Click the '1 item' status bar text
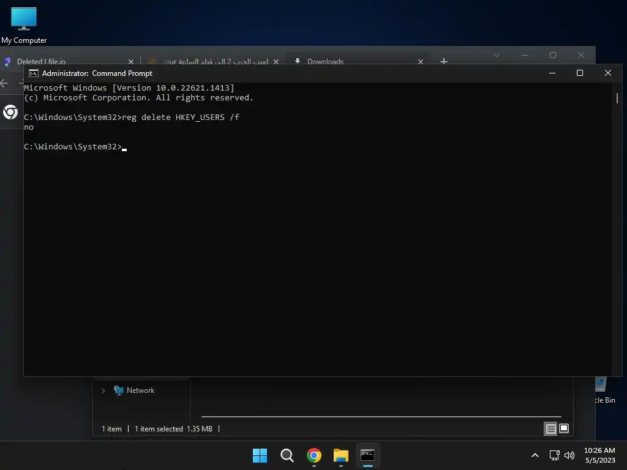Image resolution: width=627 pixels, height=470 pixels. 111,429
